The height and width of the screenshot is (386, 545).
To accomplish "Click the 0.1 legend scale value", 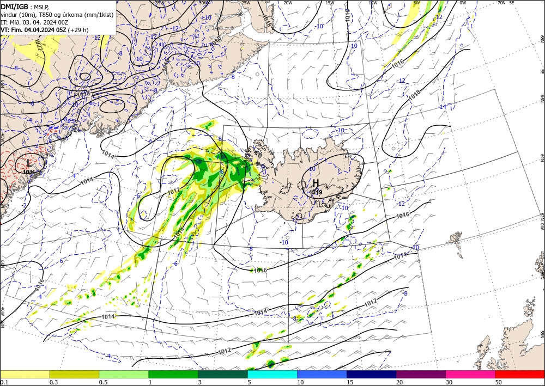I will (4, 382).
